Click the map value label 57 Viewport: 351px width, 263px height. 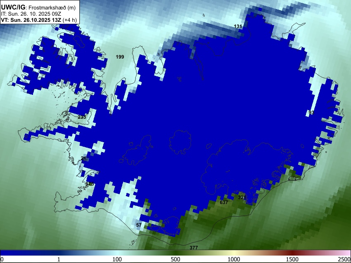click(x=139, y=225)
